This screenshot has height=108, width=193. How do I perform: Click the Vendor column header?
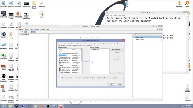pos(76,50)
